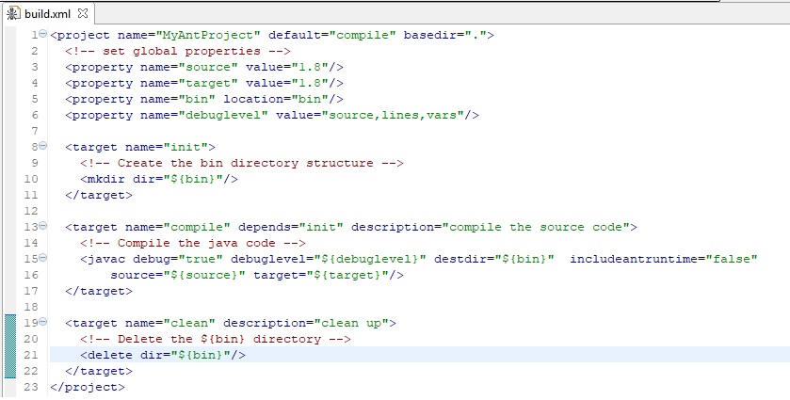Viewport: 790px width, 400px height.
Task: Click includeantruntime="false" attribute
Action: click(664, 260)
